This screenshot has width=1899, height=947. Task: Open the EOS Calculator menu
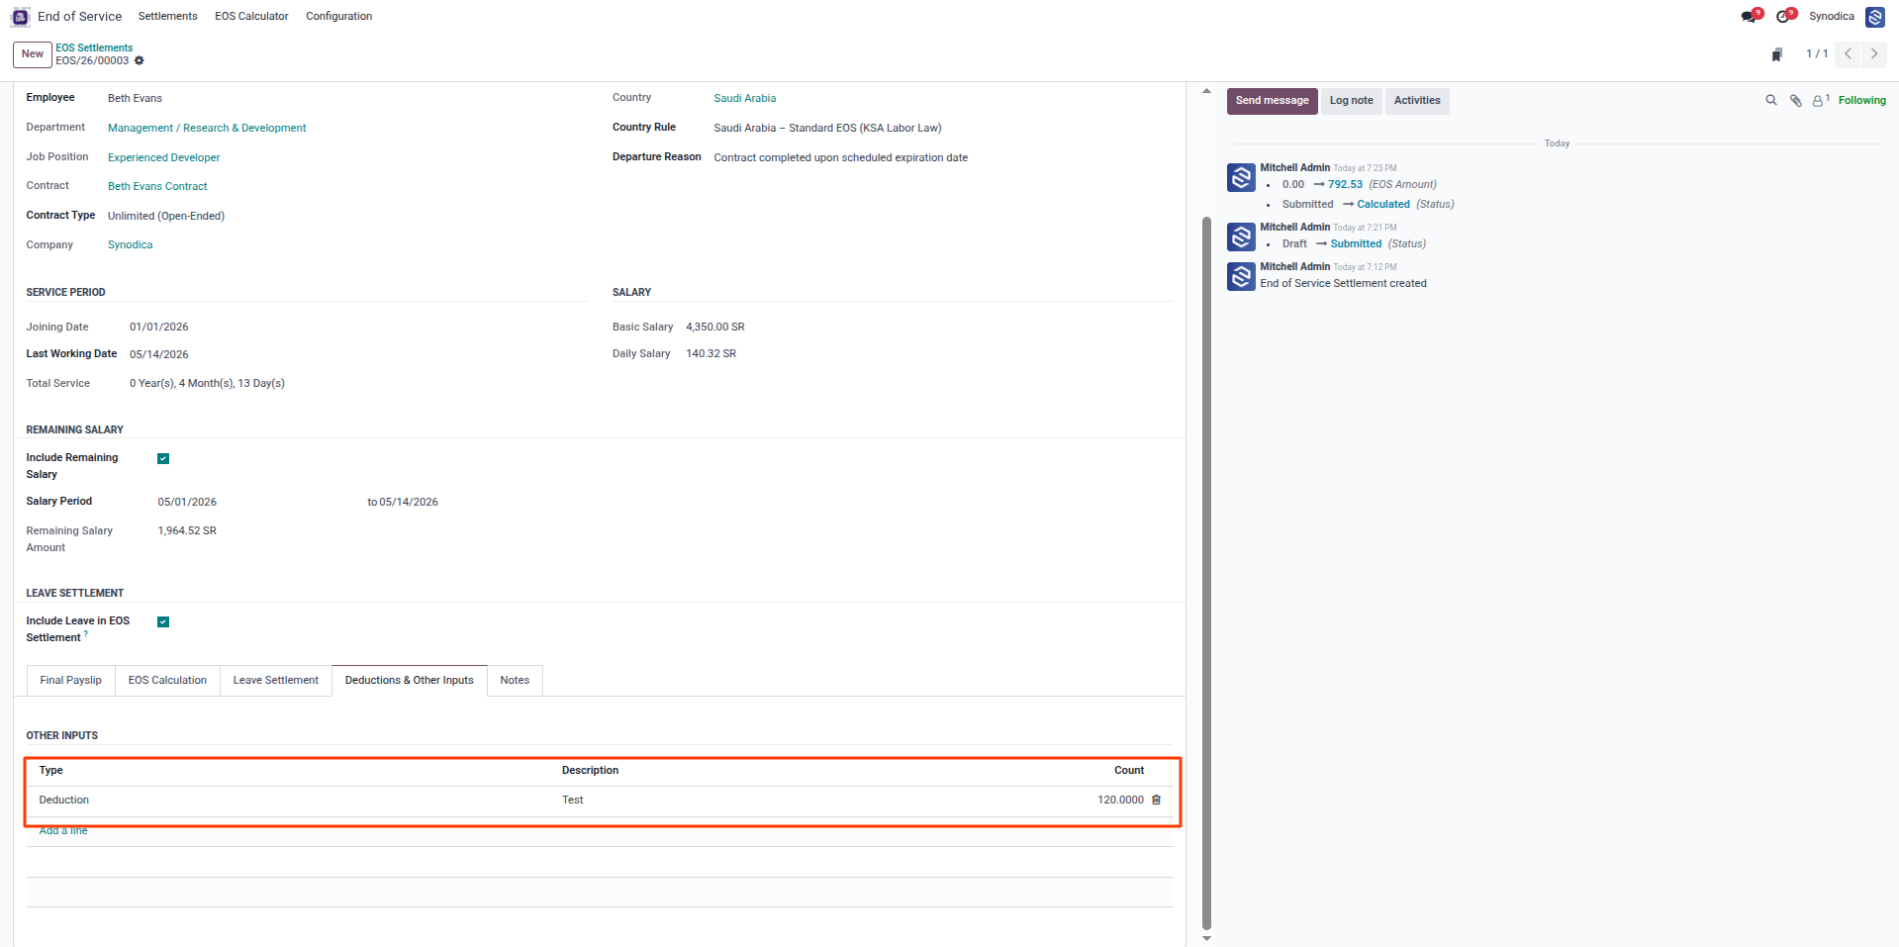[x=251, y=17]
